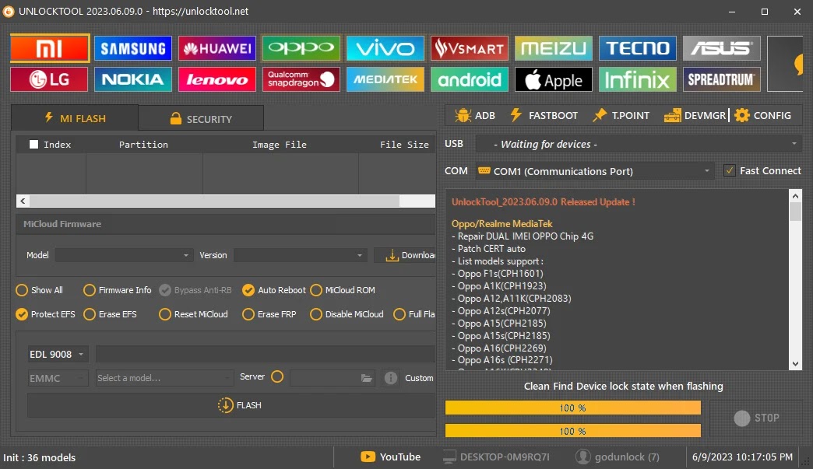Image resolution: width=813 pixels, height=469 pixels.
Task: Open the Vivo brand tile
Action: pos(385,49)
